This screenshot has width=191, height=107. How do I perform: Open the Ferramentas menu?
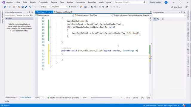[x=80, y=2]
